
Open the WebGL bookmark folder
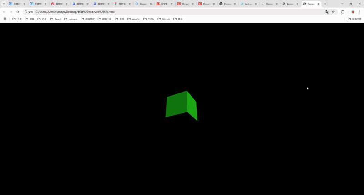pos(133,19)
